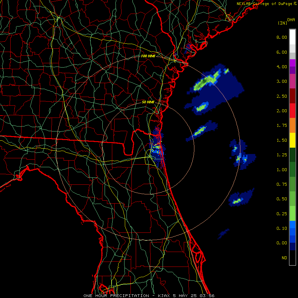
Task: Select the 3.00 scale value
Action: pyautogui.click(x=282, y=81)
